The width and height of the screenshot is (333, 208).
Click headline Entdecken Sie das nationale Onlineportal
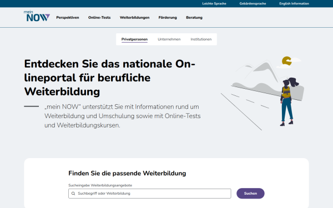(109, 78)
